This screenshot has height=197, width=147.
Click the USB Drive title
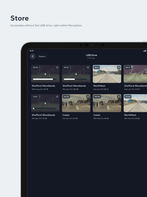92,55
